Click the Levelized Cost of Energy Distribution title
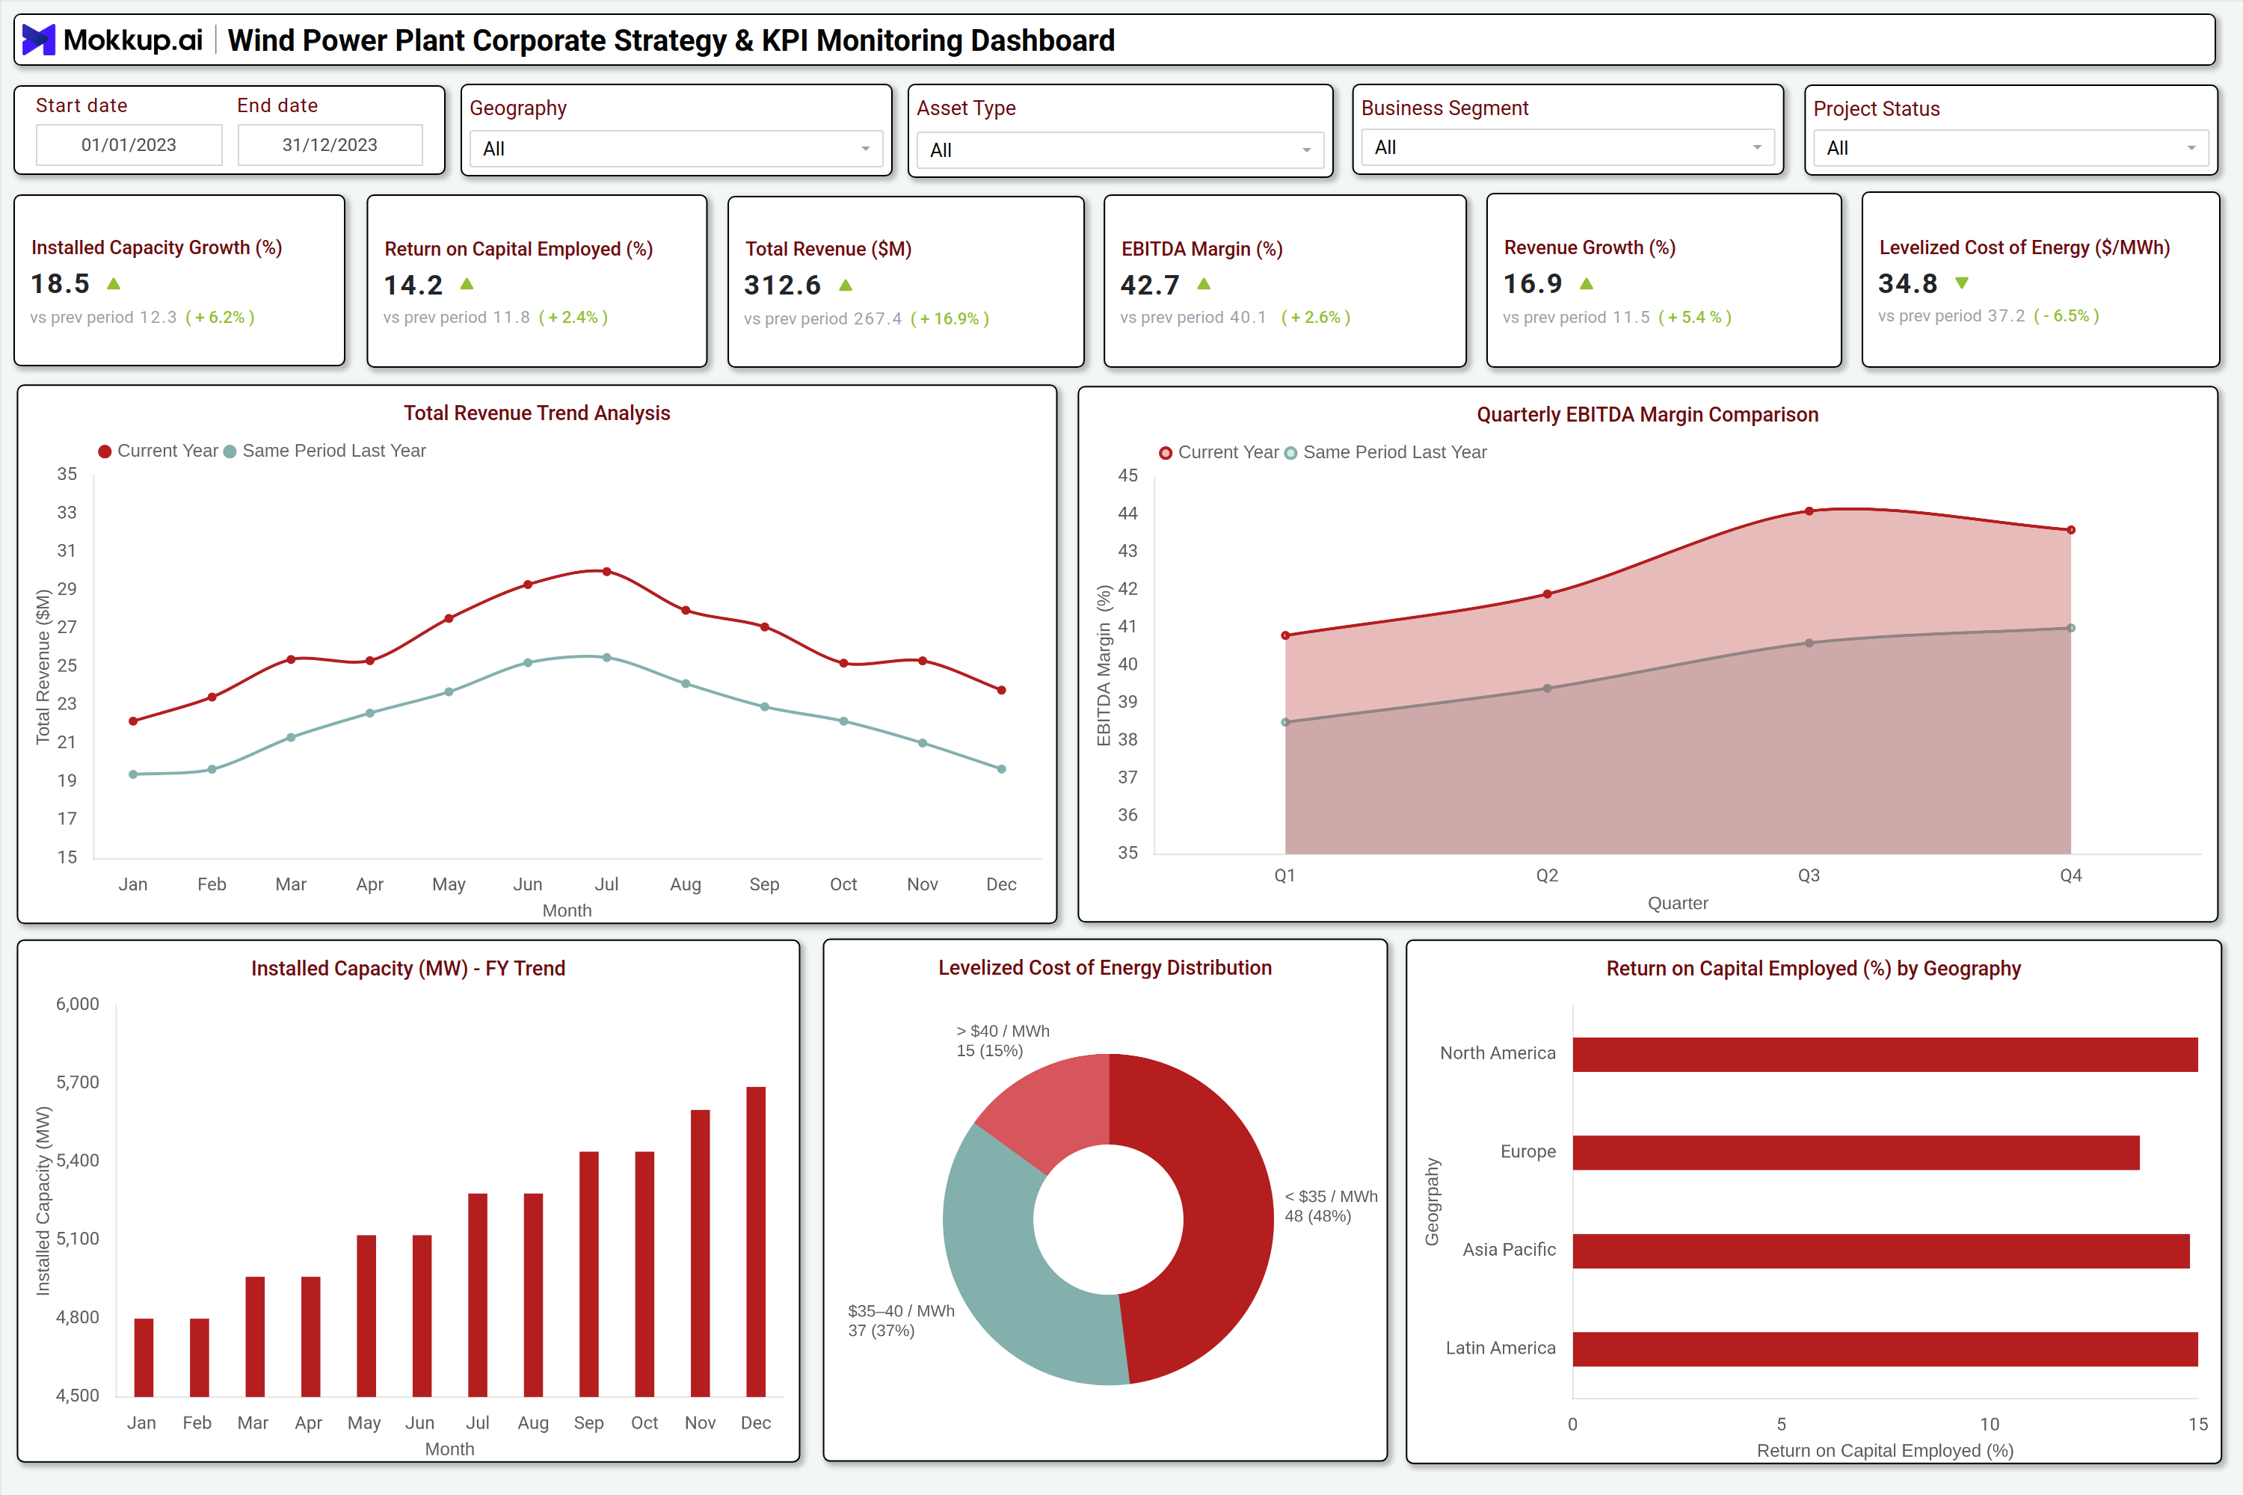This screenshot has width=2243, height=1495. pyautogui.click(x=1104, y=968)
